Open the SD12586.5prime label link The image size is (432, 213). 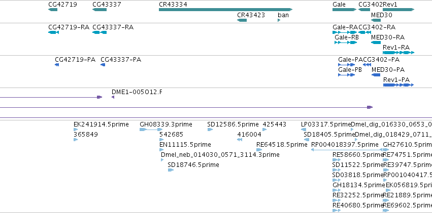click(233, 124)
